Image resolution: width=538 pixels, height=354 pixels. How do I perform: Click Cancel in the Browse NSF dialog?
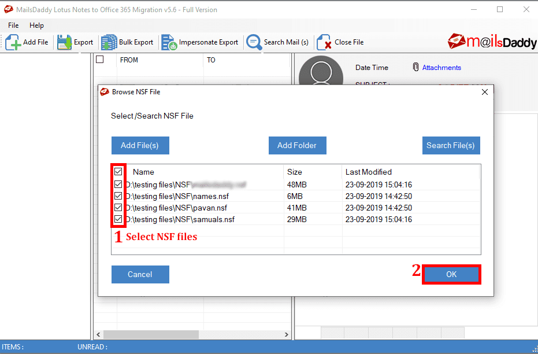(x=140, y=274)
